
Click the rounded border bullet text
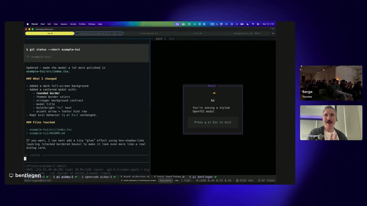coord(48,93)
